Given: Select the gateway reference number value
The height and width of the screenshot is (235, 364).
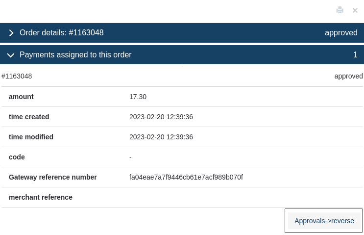Looking at the screenshot, I should (186, 177).
